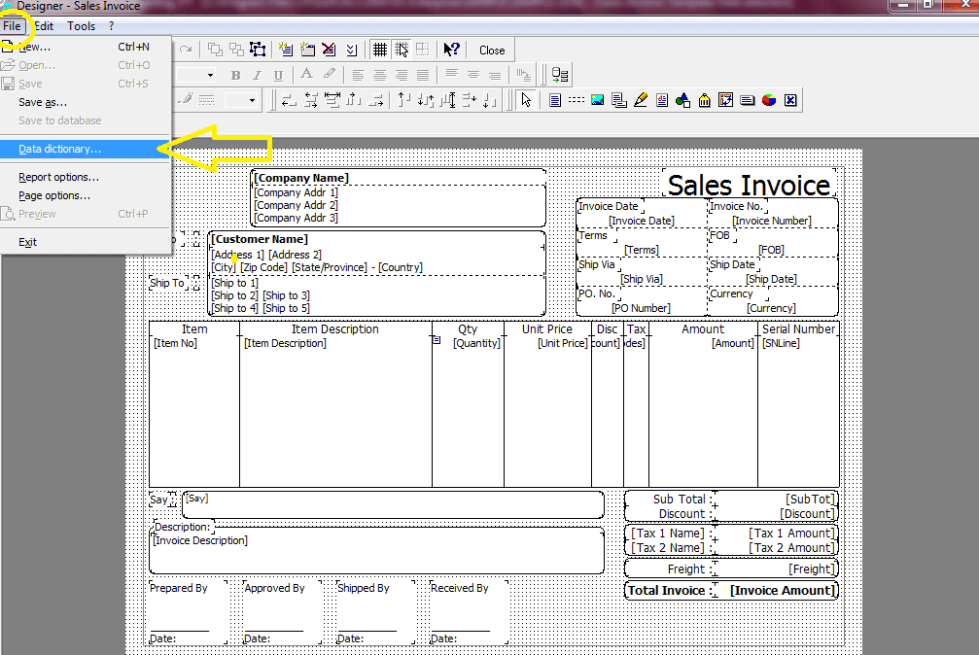Click the font color A icon
Screen dimensions: 979x655
point(306,74)
